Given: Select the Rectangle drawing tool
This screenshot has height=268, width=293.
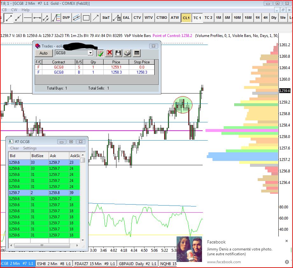Looking at the screenshot, I should [x=86, y=18].
